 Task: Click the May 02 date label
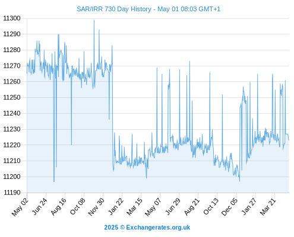tap(20, 207)
